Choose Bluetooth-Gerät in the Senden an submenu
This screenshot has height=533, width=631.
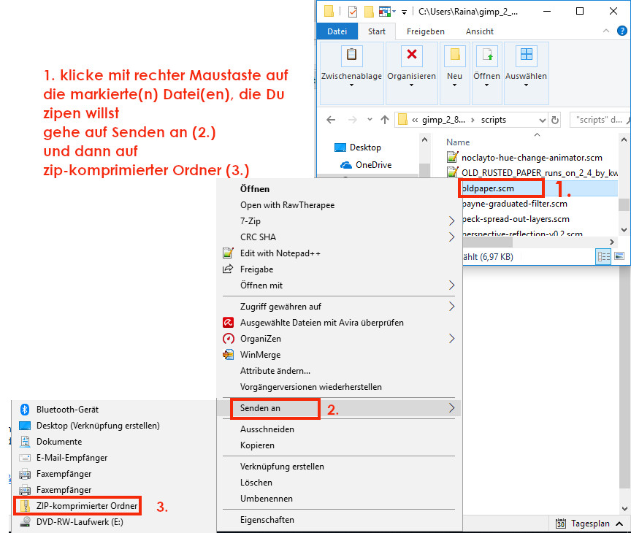[67, 410]
